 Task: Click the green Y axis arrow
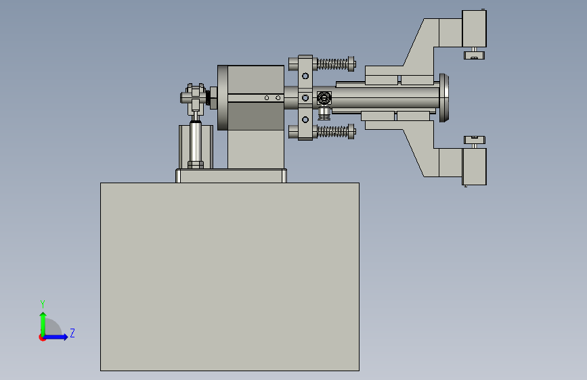click(43, 325)
